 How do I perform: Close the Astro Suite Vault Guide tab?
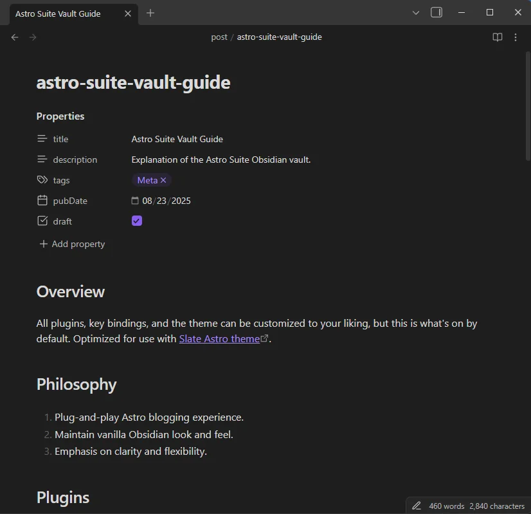click(128, 14)
